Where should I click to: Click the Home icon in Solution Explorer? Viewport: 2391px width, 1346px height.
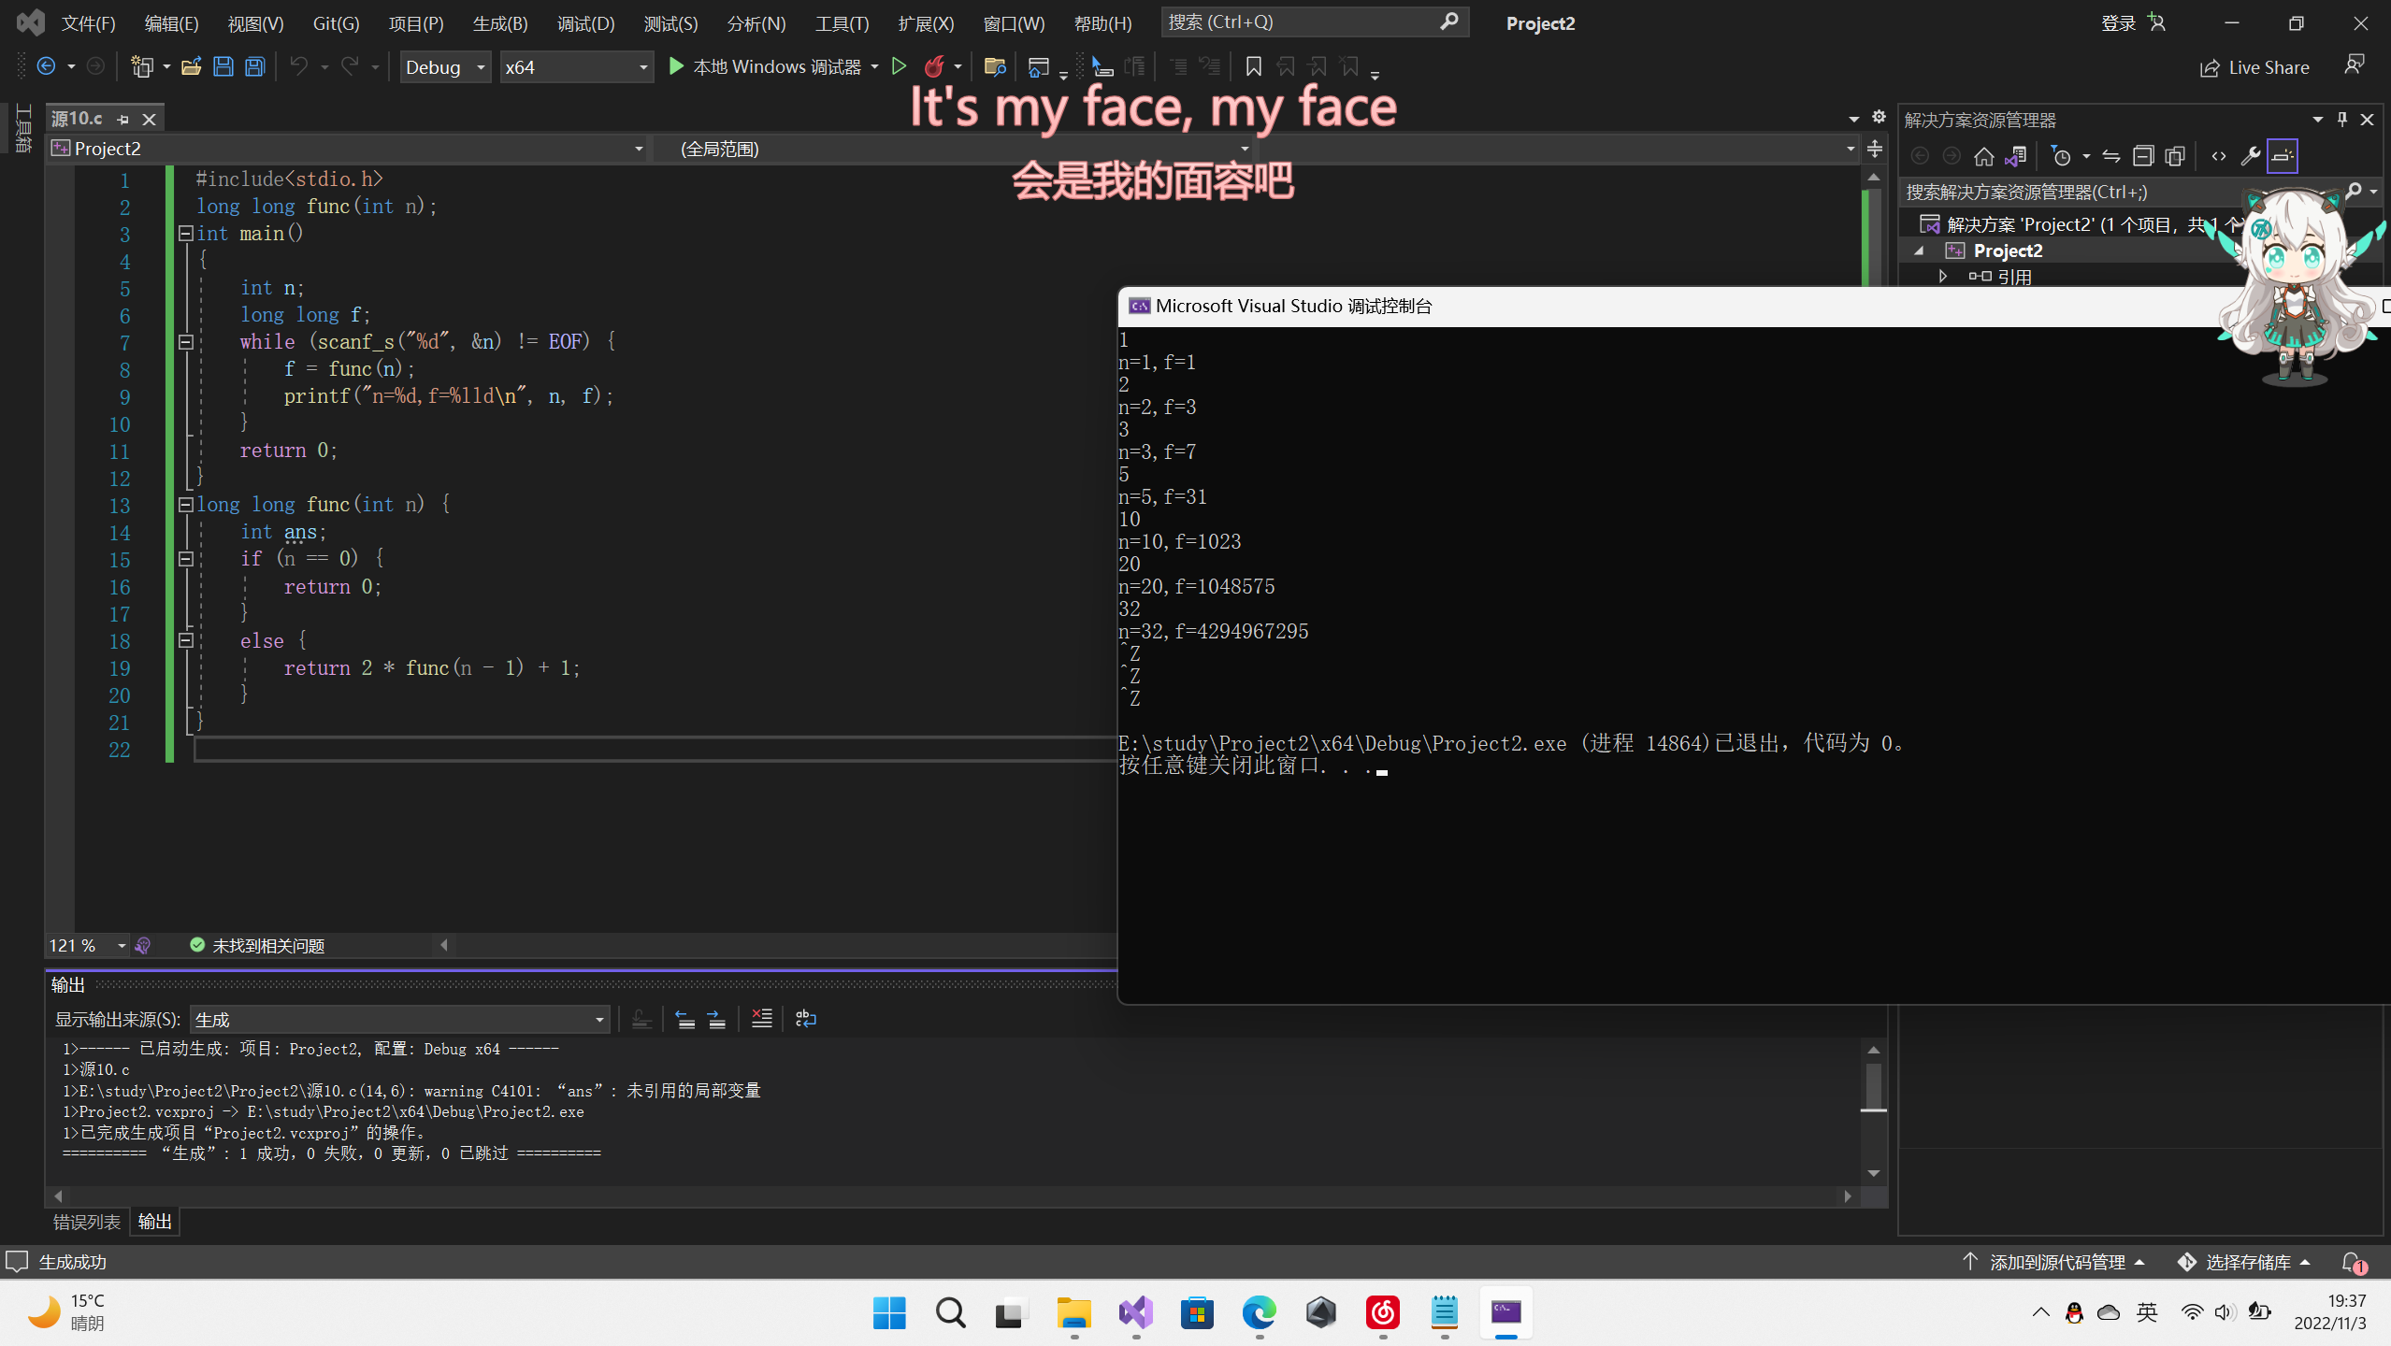click(1983, 156)
